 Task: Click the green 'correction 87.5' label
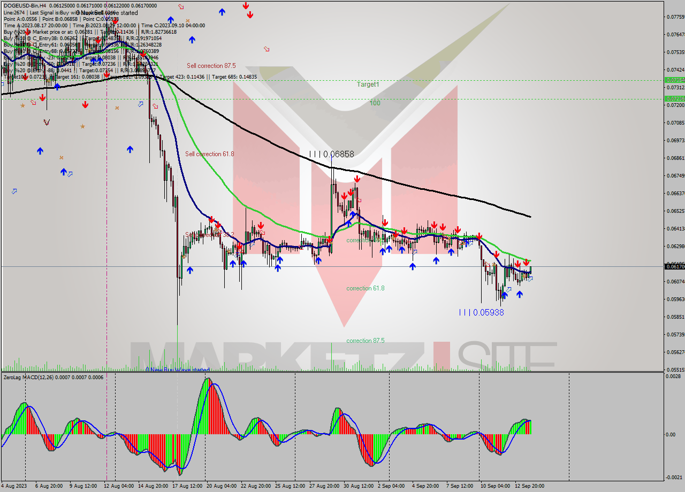coord(366,341)
